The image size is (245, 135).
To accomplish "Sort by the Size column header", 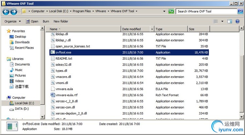I will click(x=199, y=29).
